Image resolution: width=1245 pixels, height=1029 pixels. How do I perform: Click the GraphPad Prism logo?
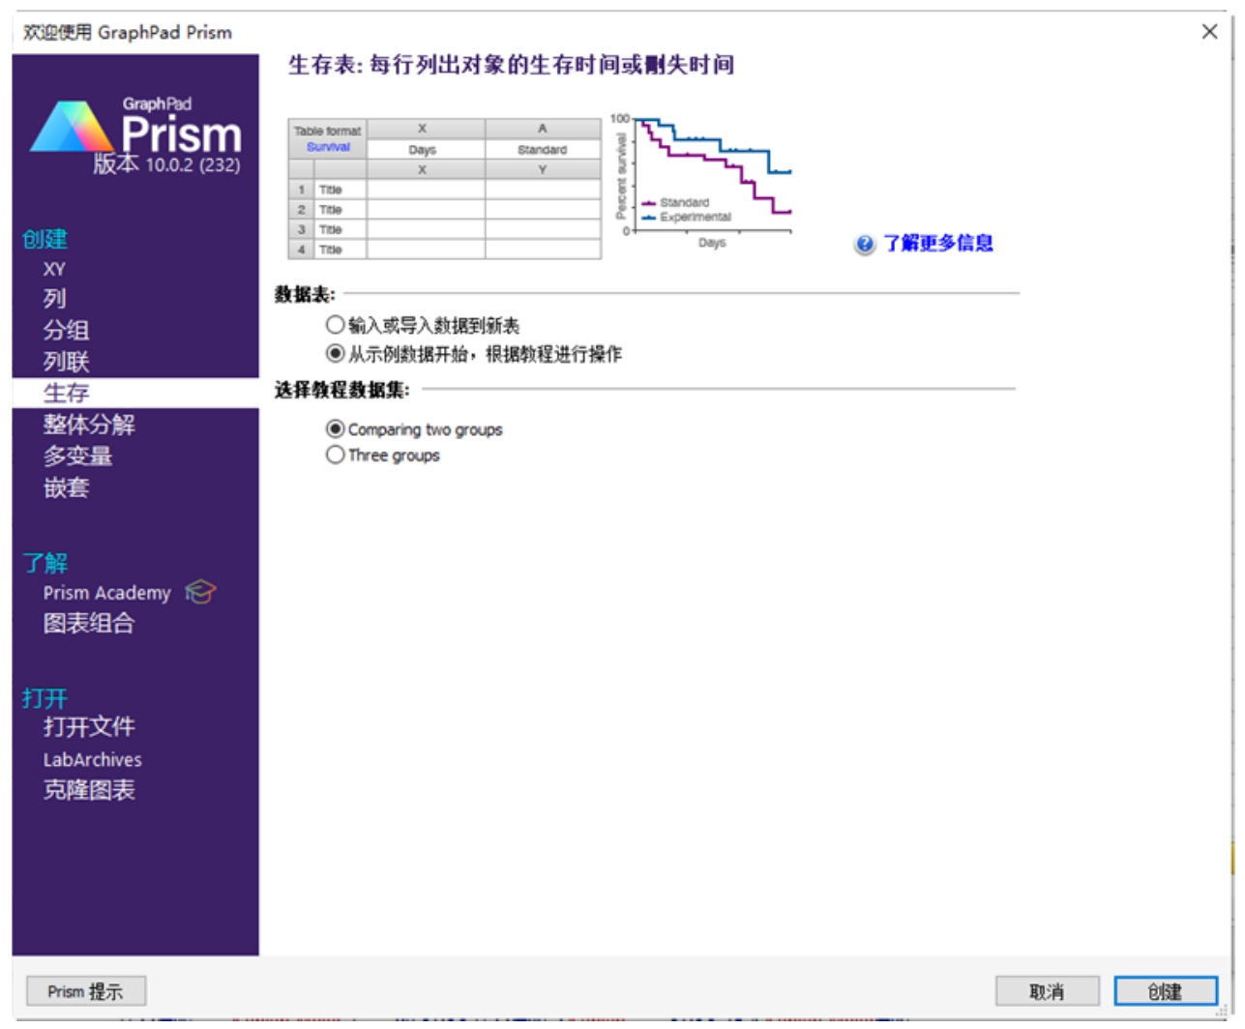136,128
